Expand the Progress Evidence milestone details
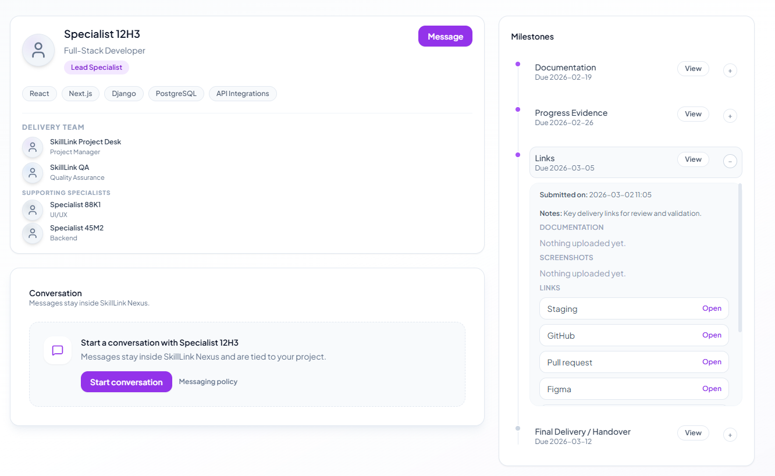This screenshot has width=775, height=476. [730, 116]
